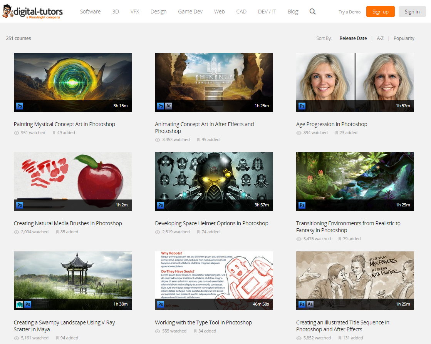Click Photoshop icon on Painting Mystical Concept Art thumbnail
Viewport: 431px width, 344px height.
[20, 106]
